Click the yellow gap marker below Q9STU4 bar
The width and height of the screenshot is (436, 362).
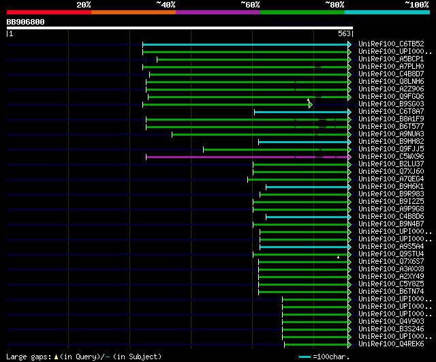click(338, 257)
